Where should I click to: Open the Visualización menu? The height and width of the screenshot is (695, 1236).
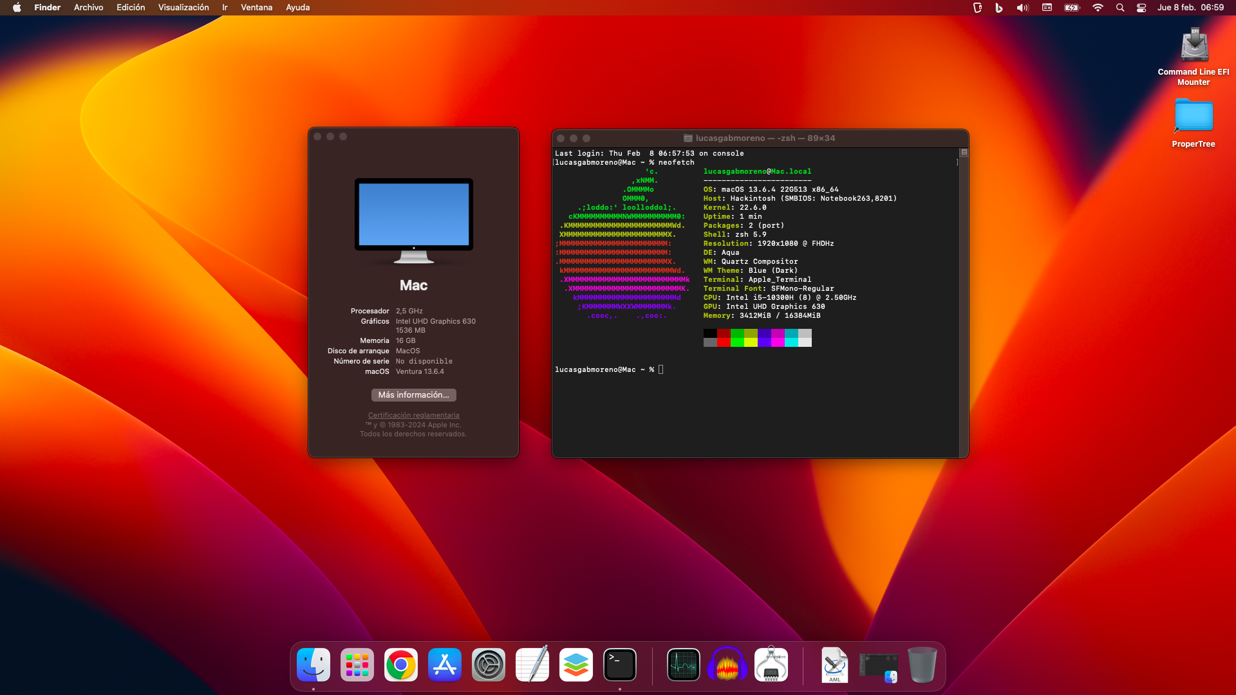183,8
